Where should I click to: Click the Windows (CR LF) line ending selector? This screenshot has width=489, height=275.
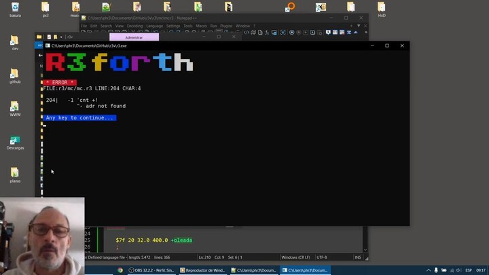click(x=295, y=257)
